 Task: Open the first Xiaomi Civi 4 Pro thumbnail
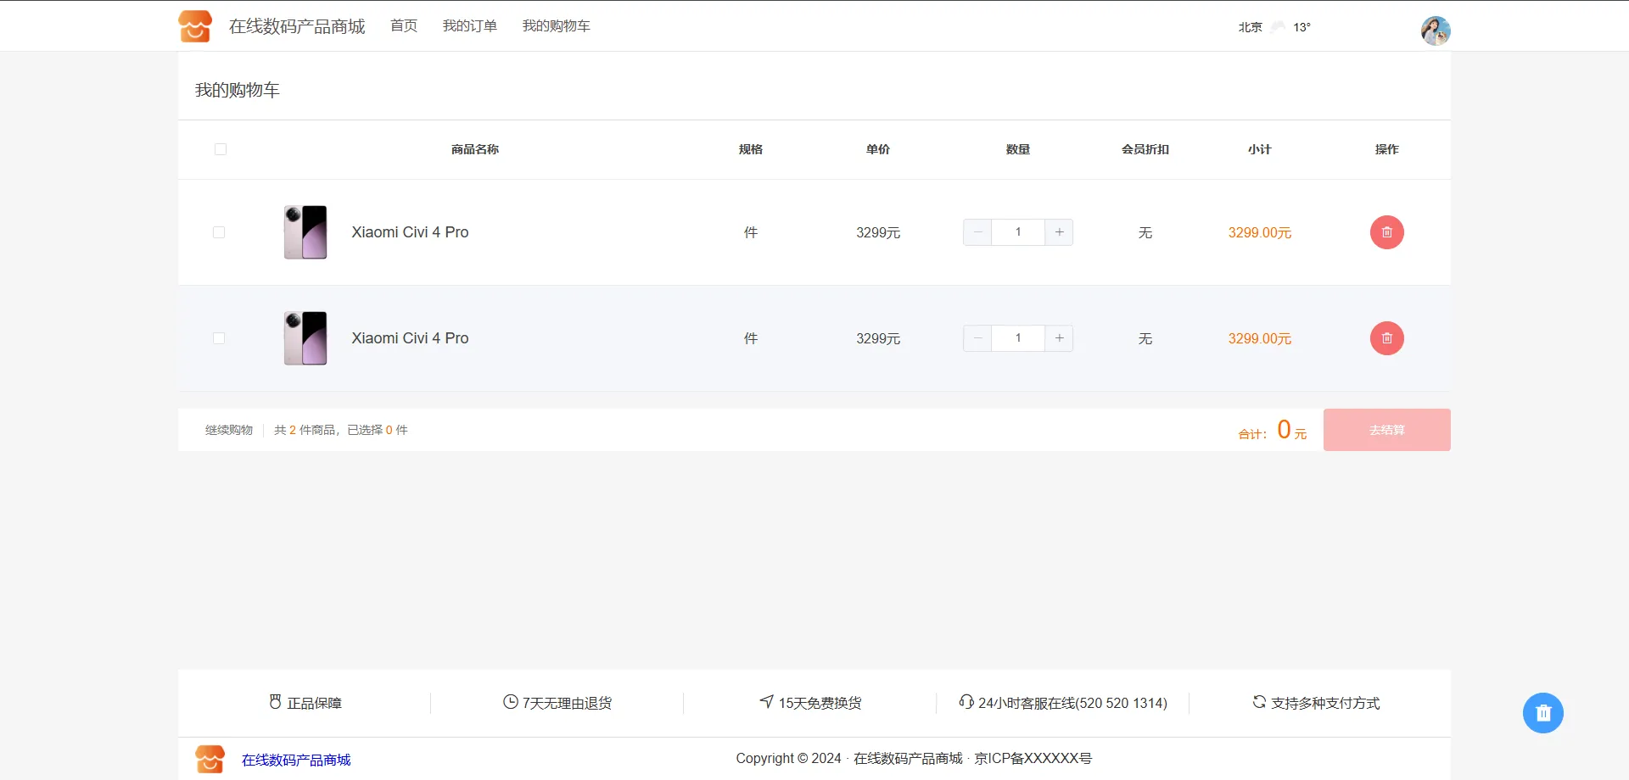pos(305,232)
